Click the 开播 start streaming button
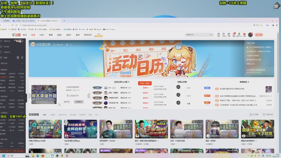 pyautogui.click(x=259, y=35)
